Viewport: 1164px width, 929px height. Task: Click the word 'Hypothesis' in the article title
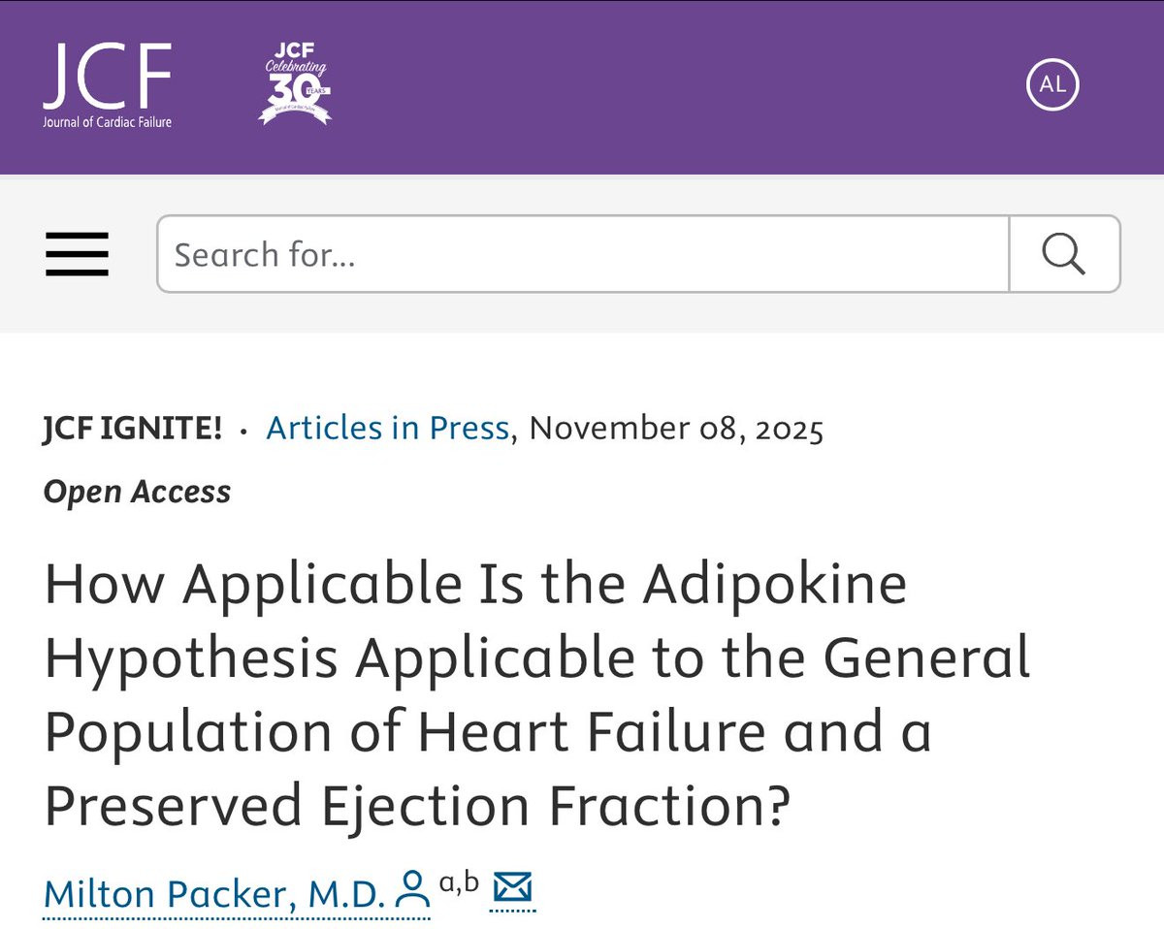pos(191,659)
